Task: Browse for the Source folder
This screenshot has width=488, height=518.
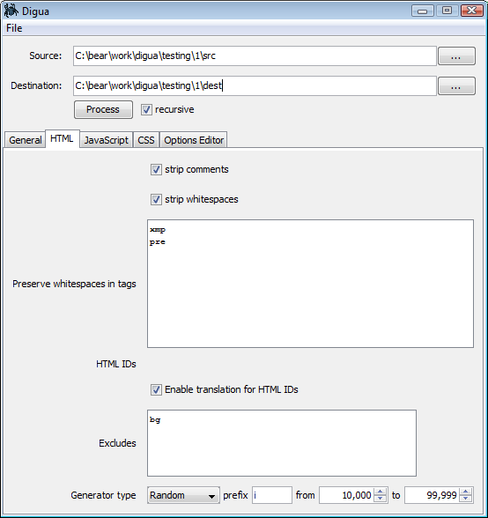Action: [456, 56]
